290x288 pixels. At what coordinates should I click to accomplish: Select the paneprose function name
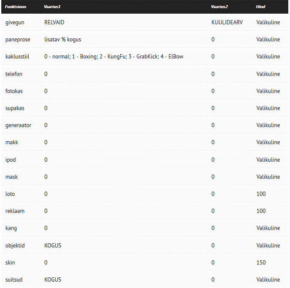[18, 40]
